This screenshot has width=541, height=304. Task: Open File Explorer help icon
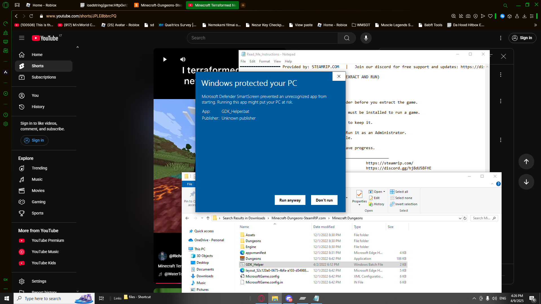coord(498,184)
